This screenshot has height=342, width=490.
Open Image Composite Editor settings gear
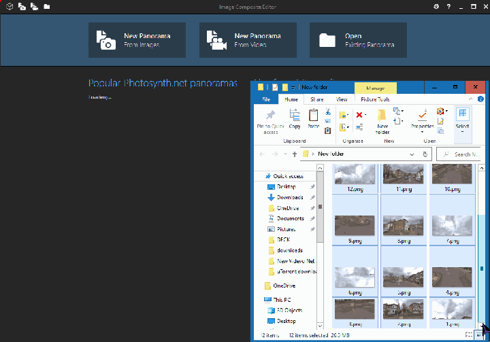click(436, 6)
